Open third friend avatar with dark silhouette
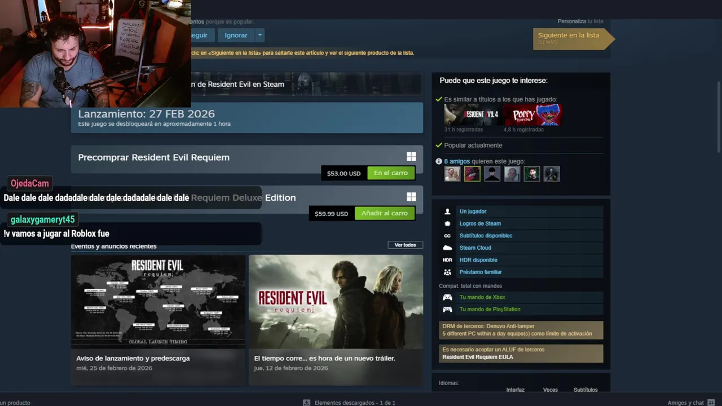Screen dimensions: 722x406 pos(492,174)
